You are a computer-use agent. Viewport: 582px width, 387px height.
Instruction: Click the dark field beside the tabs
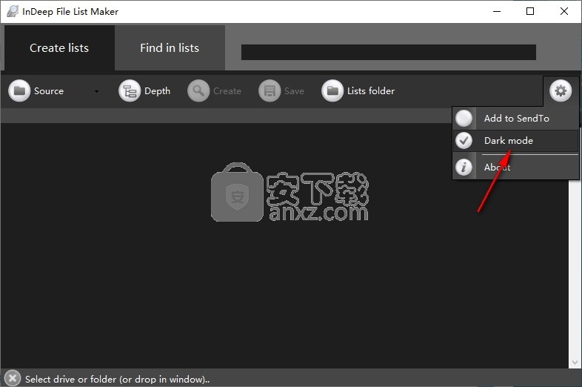coord(389,52)
